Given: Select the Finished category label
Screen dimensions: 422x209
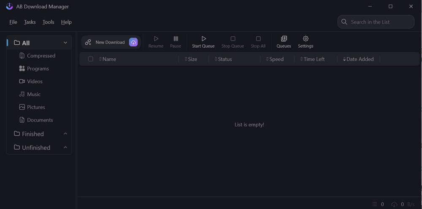Looking at the screenshot, I should pyautogui.click(x=33, y=134).
